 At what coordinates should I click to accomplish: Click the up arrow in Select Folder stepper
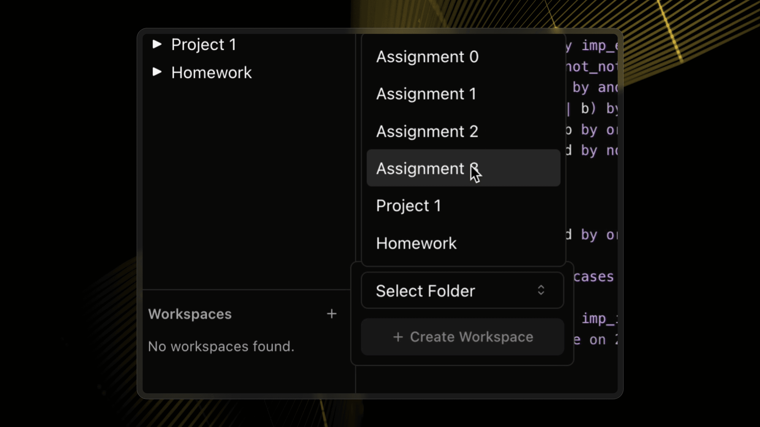click(541, 287)
